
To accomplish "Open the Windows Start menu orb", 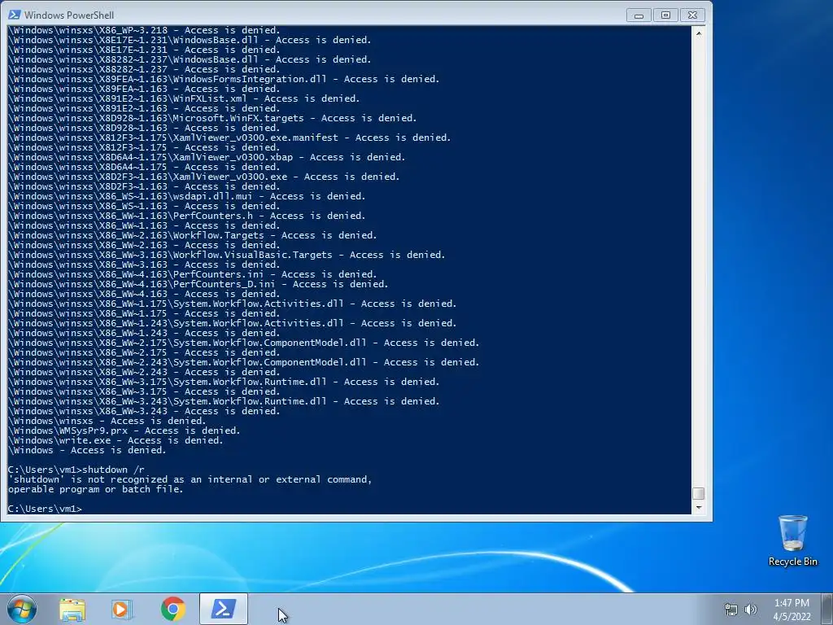I will (22, 609).
